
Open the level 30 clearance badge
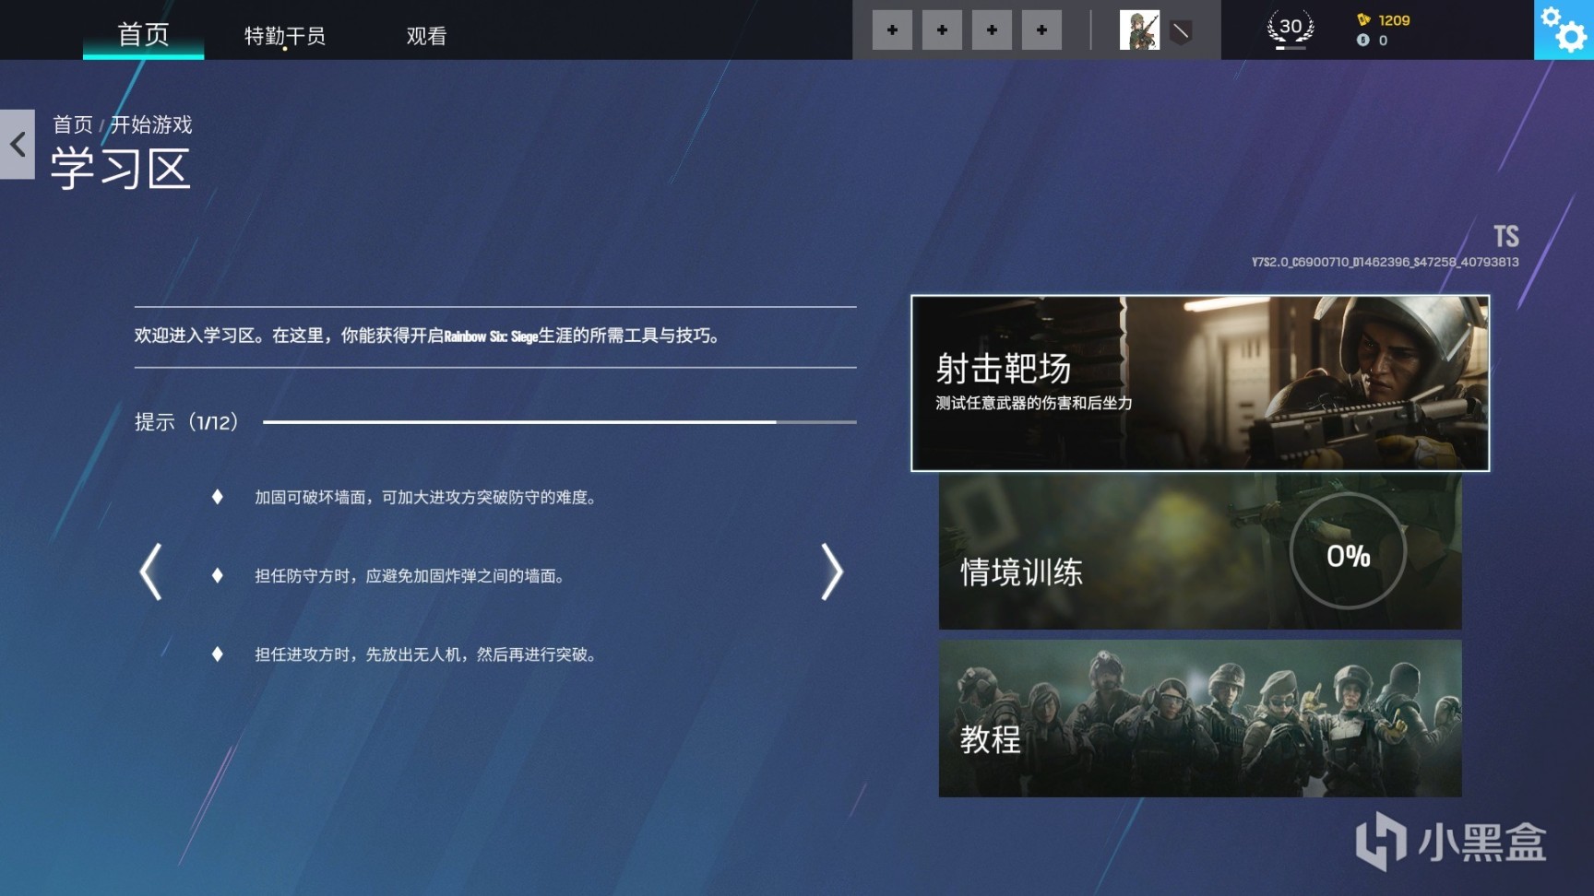click(x=1291, y=29)
